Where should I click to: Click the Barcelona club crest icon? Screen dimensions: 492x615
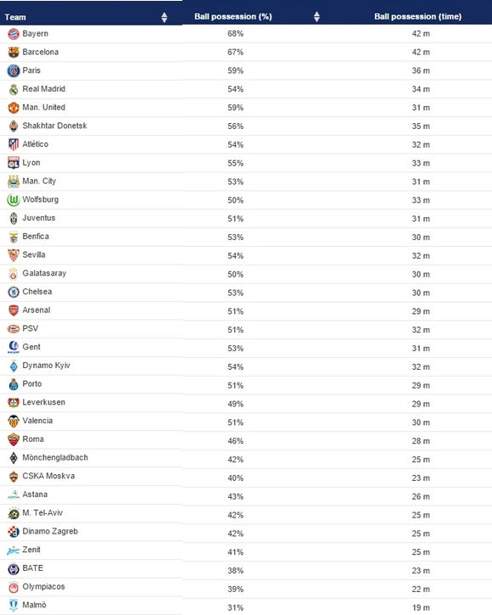pyautogui.click(x=14, y=53)
